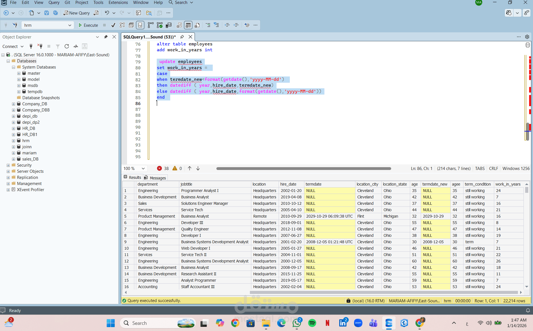Screen dimensions: 533x331
Task: Open Spotify from the Windows taskbar
Action: point(312,323)
